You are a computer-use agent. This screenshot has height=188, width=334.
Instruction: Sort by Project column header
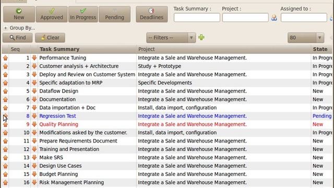coord(147,49)
